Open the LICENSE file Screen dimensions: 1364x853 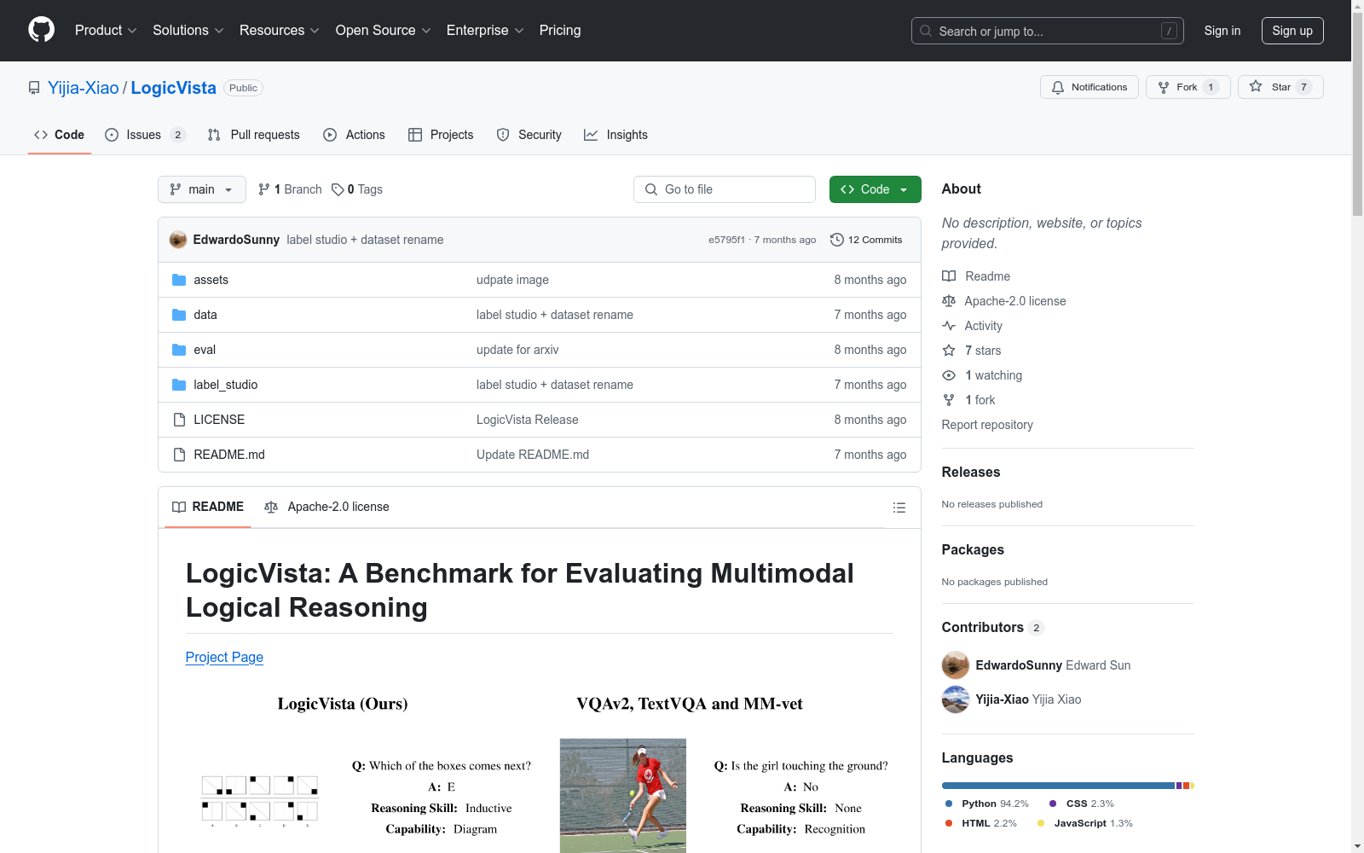219,420
